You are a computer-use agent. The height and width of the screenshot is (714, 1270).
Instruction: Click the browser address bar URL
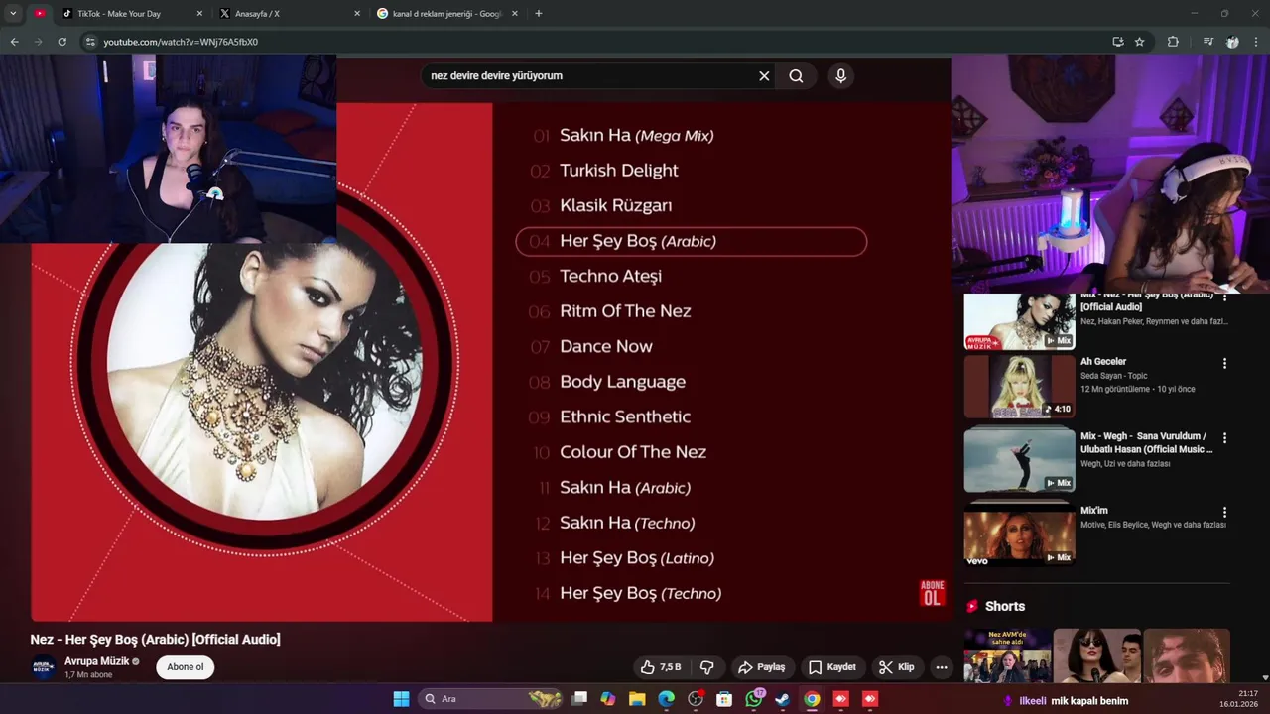pyautogui.click(x=181, y=42)
